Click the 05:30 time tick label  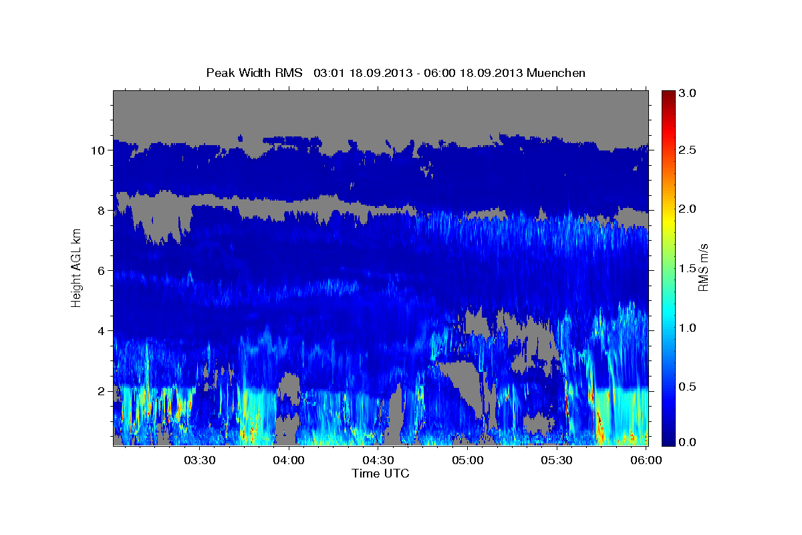[x=557, y=461]
